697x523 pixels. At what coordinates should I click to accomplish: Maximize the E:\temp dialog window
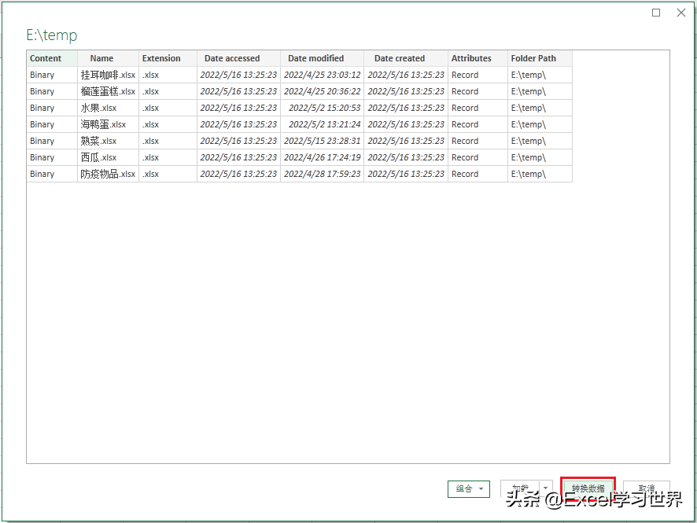click(656, 13)
